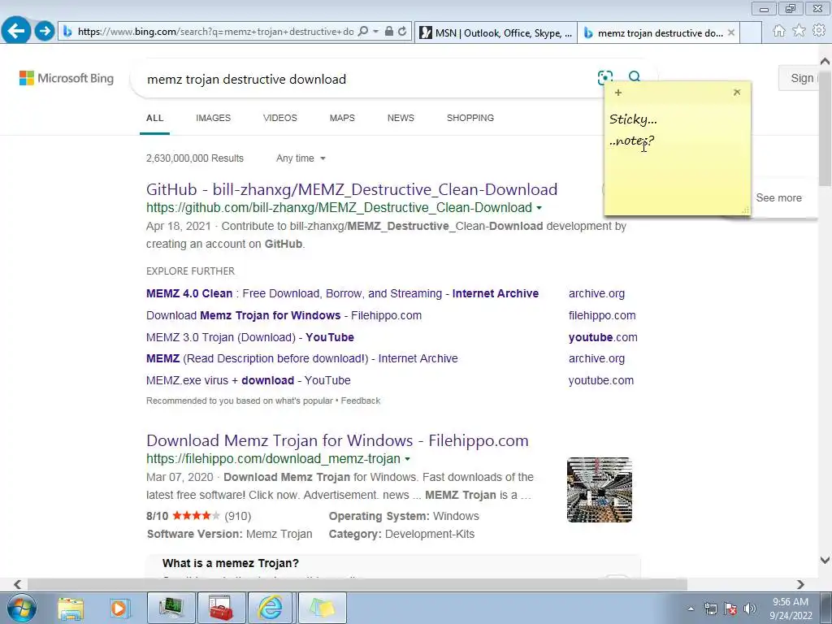The width and height of the screenshot is (832, 624).
Task: Go back with the browser back arrow
Action: click(16, 31)
